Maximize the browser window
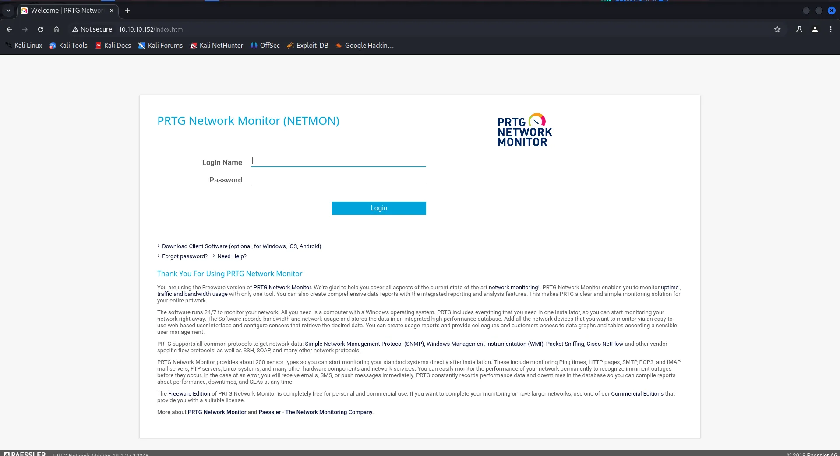 click(819, 11)
